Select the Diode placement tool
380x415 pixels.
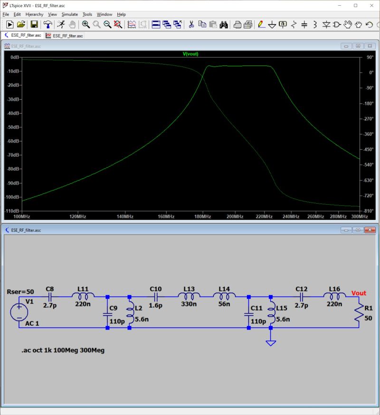327,25
